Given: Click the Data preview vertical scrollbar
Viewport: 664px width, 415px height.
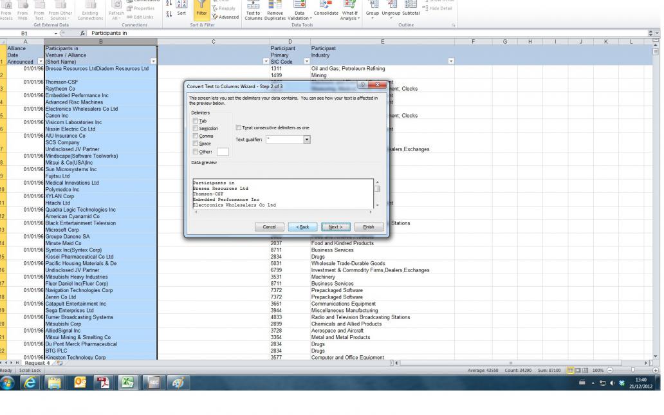Looking at the screenshot, I should (x=377, y=194).
